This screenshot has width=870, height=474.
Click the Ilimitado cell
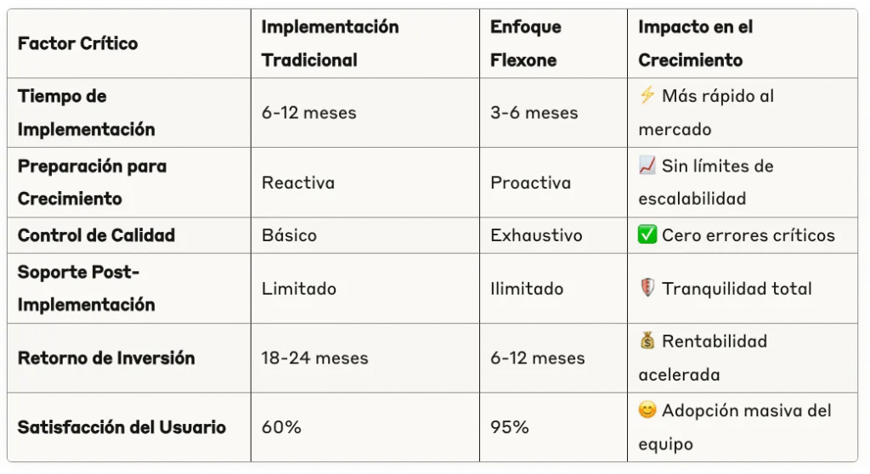tap(527, 289)
